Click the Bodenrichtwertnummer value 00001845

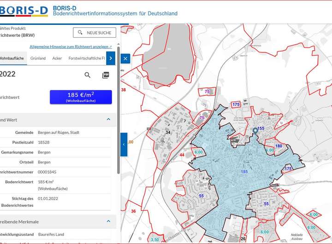click(x=47, y=172)
